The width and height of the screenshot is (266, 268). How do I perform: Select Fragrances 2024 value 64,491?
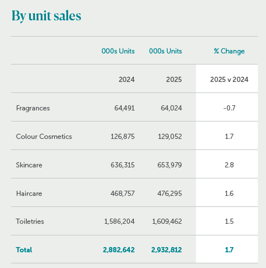pyautogui.click(x=125, y=108)
